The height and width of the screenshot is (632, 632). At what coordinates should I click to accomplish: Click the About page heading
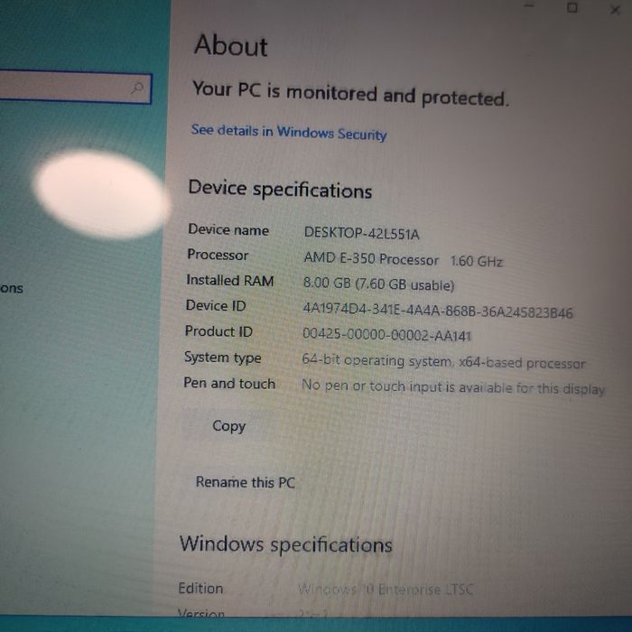coord(230,45)
